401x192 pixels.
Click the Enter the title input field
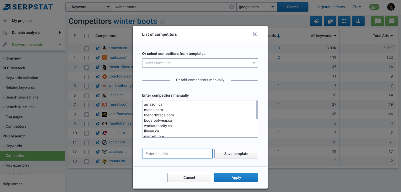[178, 154]
